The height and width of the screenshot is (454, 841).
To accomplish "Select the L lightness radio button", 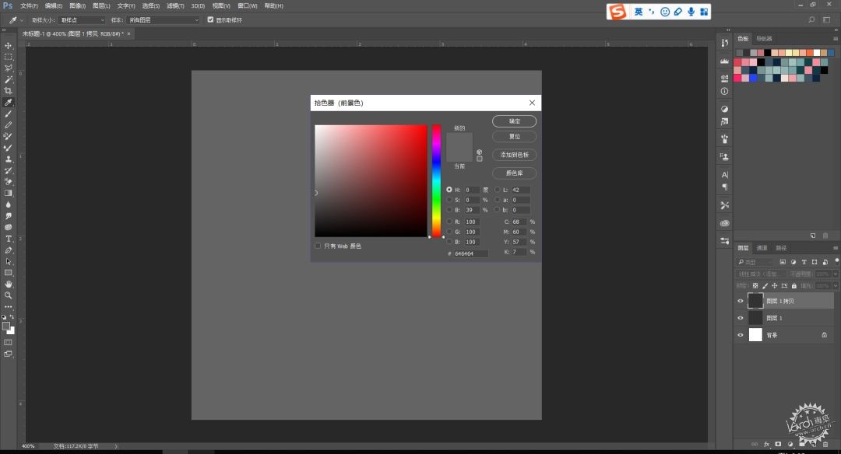I will [x=497, y=190].
